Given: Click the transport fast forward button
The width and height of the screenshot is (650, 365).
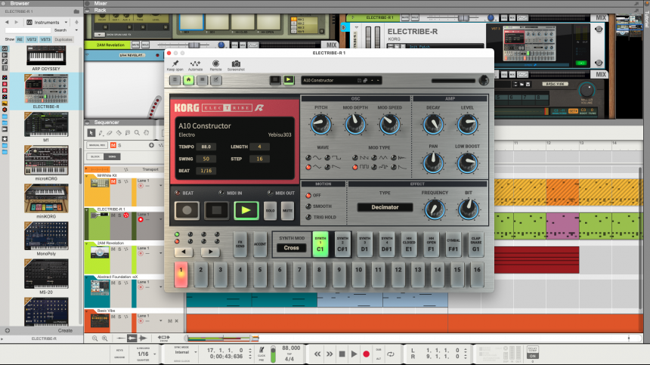Looking at the screenshot, I should pos(329,354).
